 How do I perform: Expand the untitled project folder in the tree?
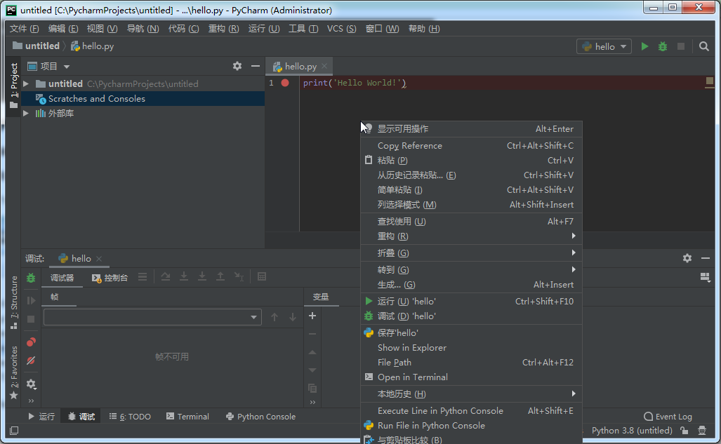pyautogui.click(x=26, y=83)
